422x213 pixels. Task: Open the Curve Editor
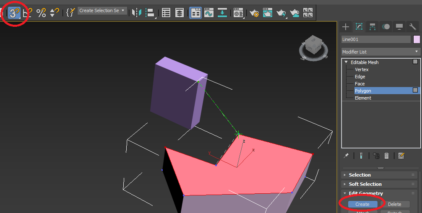coord(209,13)
